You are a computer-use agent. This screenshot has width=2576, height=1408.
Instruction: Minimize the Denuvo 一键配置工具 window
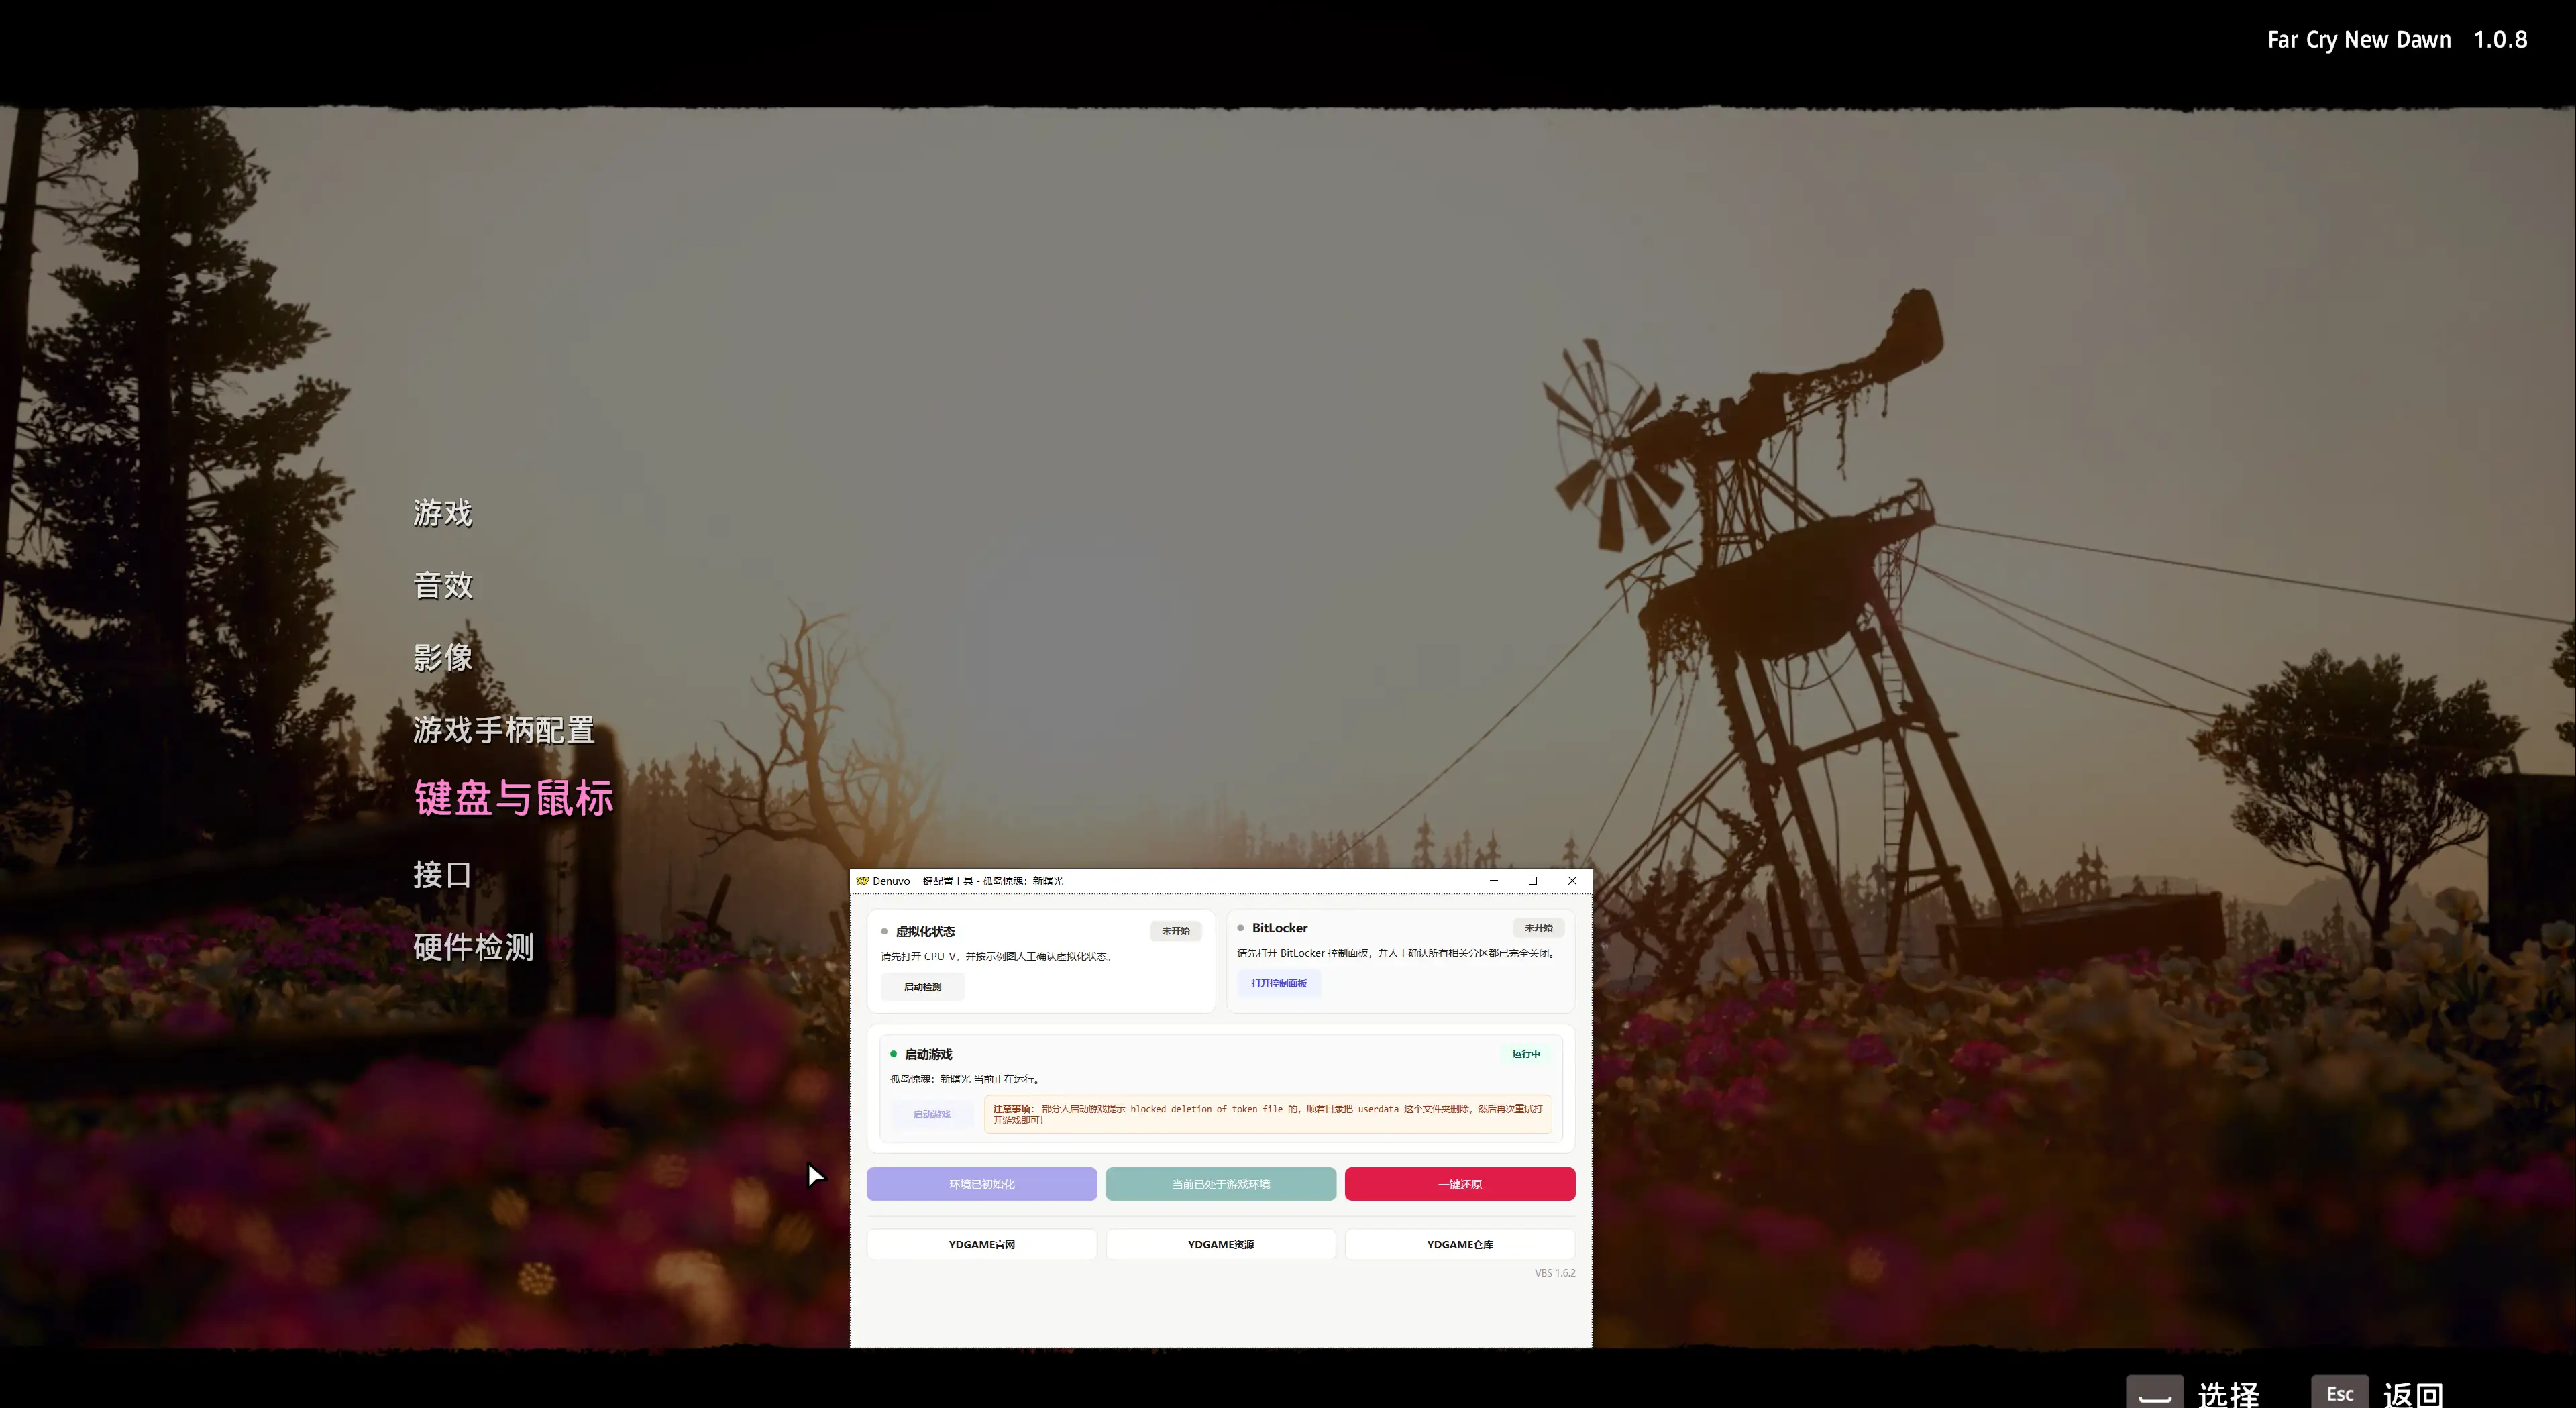click(x=1494, y=881)
